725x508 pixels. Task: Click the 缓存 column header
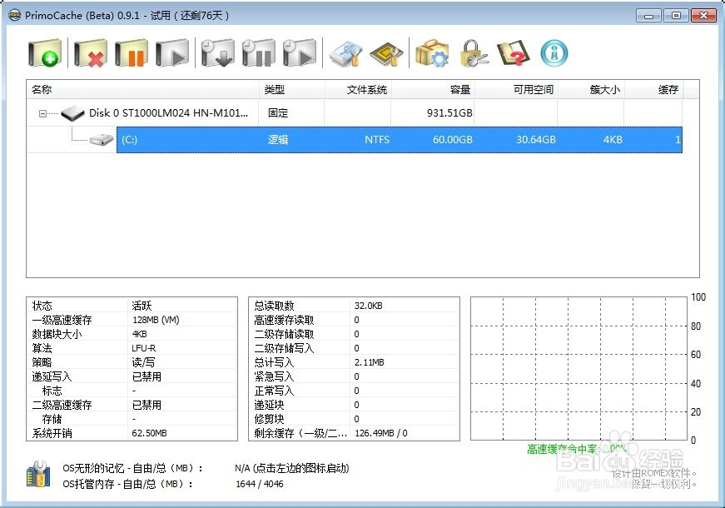point(653,89)
